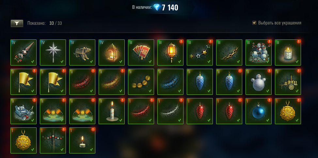Select the golden chain garland item

229,52
